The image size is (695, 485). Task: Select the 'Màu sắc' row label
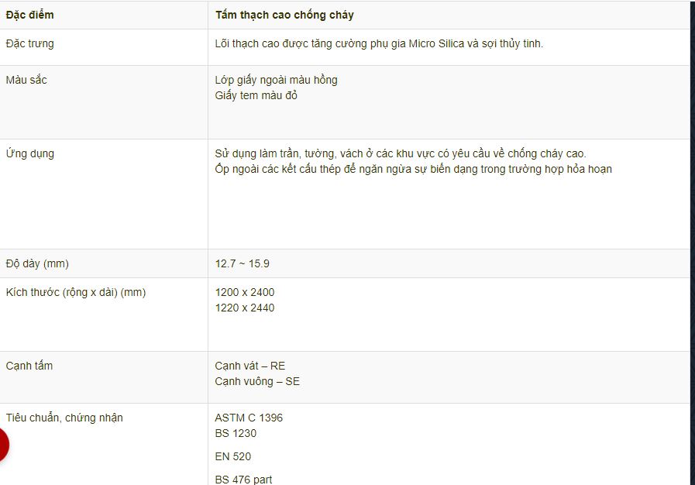click(26, 80)
